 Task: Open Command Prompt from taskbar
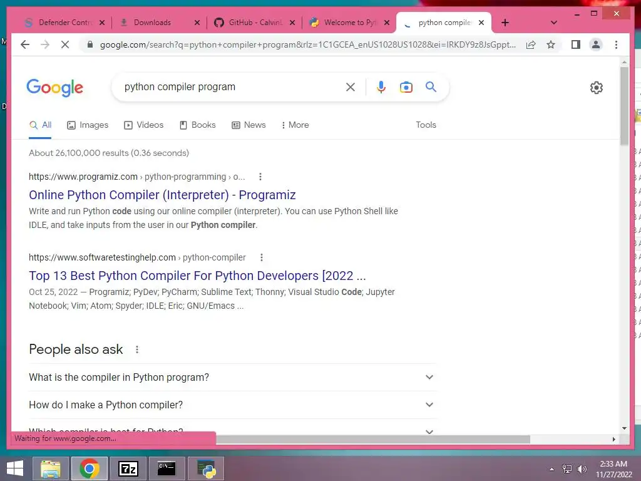click(167, 468)
